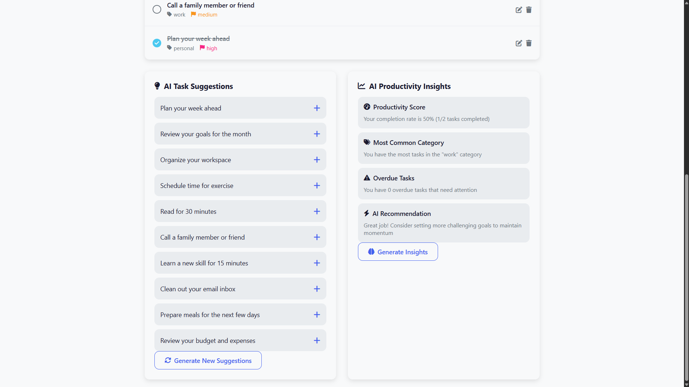Add "Organize your workspace" suggestion via plus
689x387 pixels.
click(317, 160)
